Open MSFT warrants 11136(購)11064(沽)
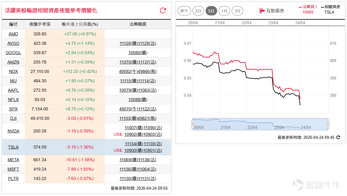Image resolution: width=347 pixels, height=196 pixels. pos(138,169)
